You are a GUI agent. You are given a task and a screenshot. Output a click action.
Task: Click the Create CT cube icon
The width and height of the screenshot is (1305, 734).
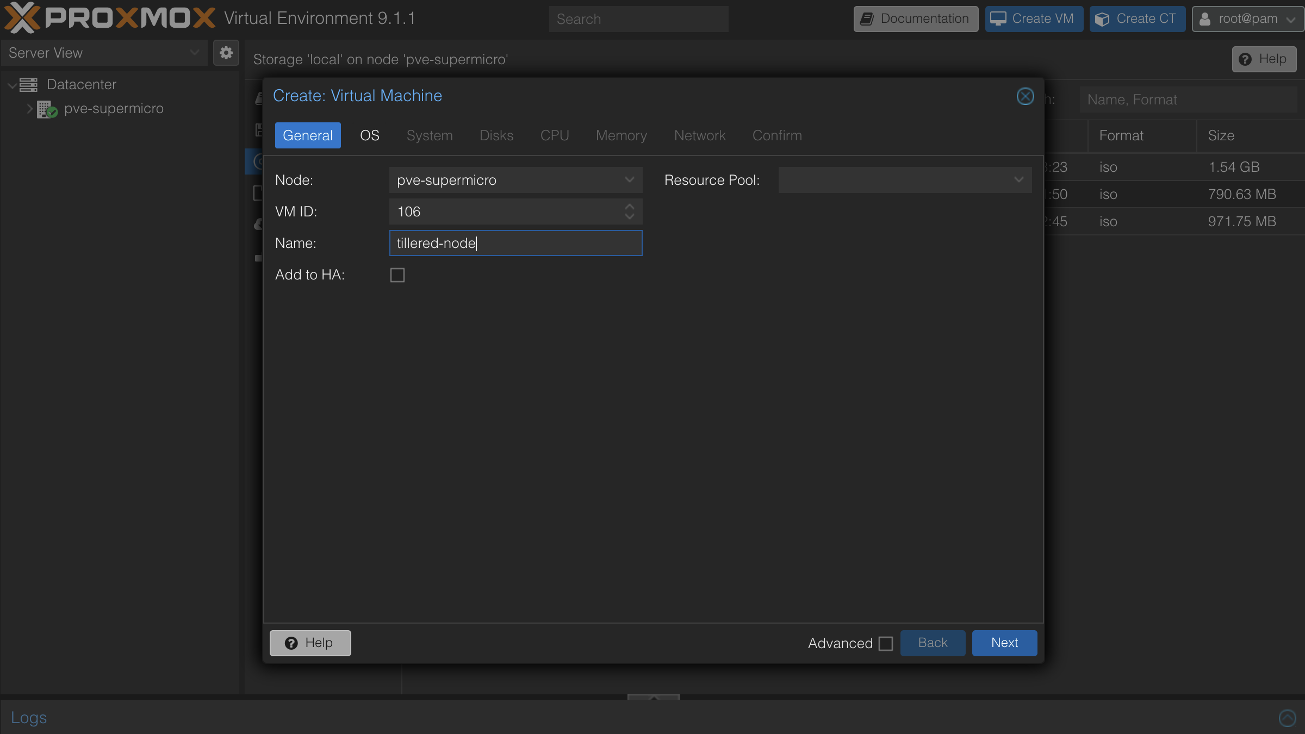point(1103,18)
